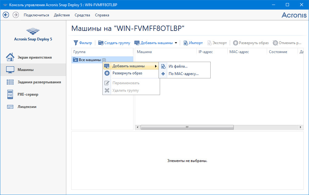Expand toolbar 'Добавить машины' dropdown arrow
Viewport: 309px width, 195px height.
click(176, 43)
